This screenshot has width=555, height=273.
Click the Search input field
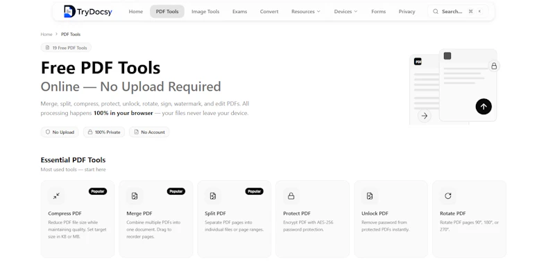[458, 11]
